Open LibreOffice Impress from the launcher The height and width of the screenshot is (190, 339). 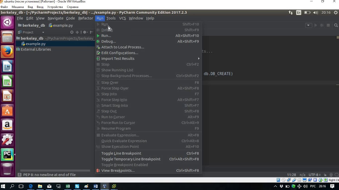click(7, 96)
